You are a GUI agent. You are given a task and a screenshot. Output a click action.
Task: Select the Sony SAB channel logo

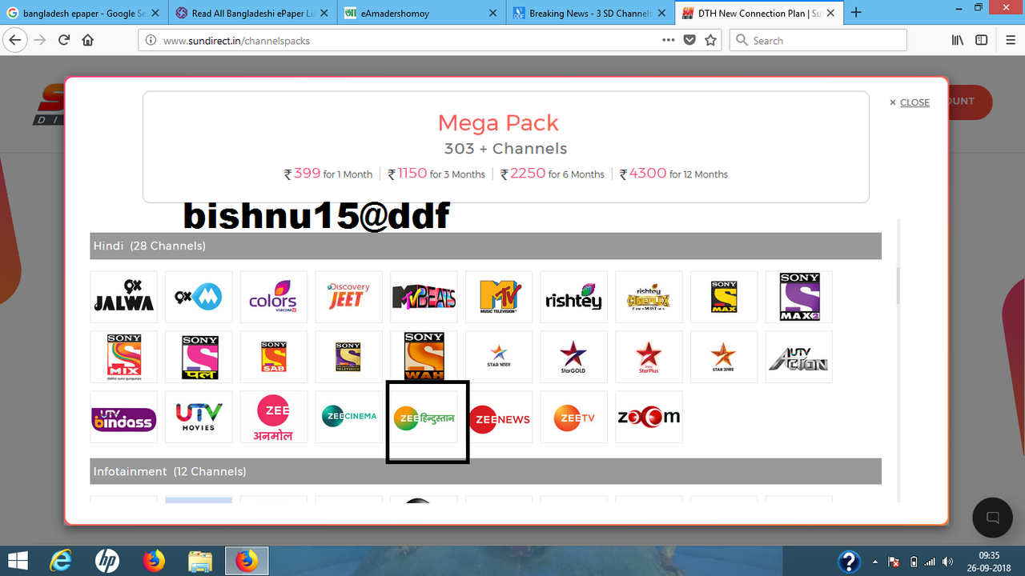pyautogui.click(x=274, y=357)
